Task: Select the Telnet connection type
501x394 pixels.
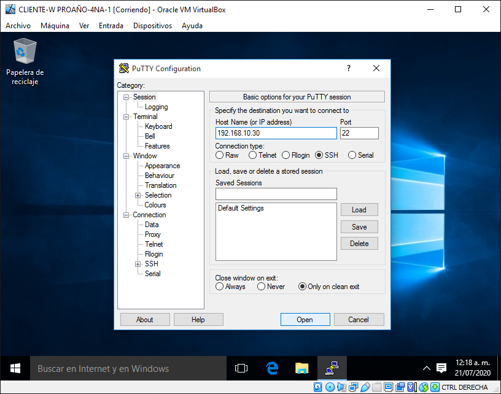Action: click(253, 155)
